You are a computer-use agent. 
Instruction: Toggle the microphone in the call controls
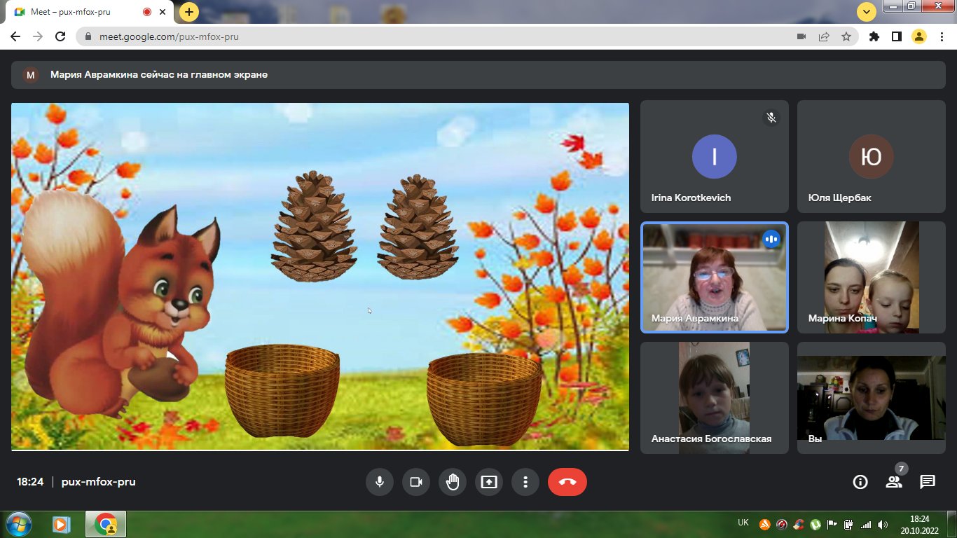[x=379, y=482]
